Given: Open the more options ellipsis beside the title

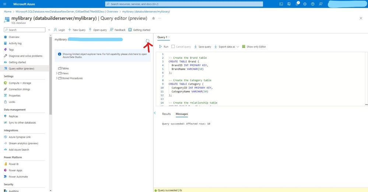Looking at the screenshot, I should (160, 18).
